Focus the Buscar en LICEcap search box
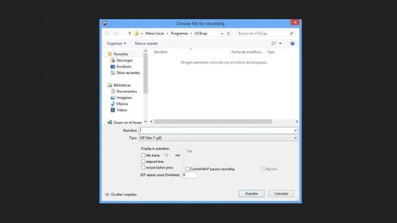Viewport: 397px width, 223px height. coord(262,33)
